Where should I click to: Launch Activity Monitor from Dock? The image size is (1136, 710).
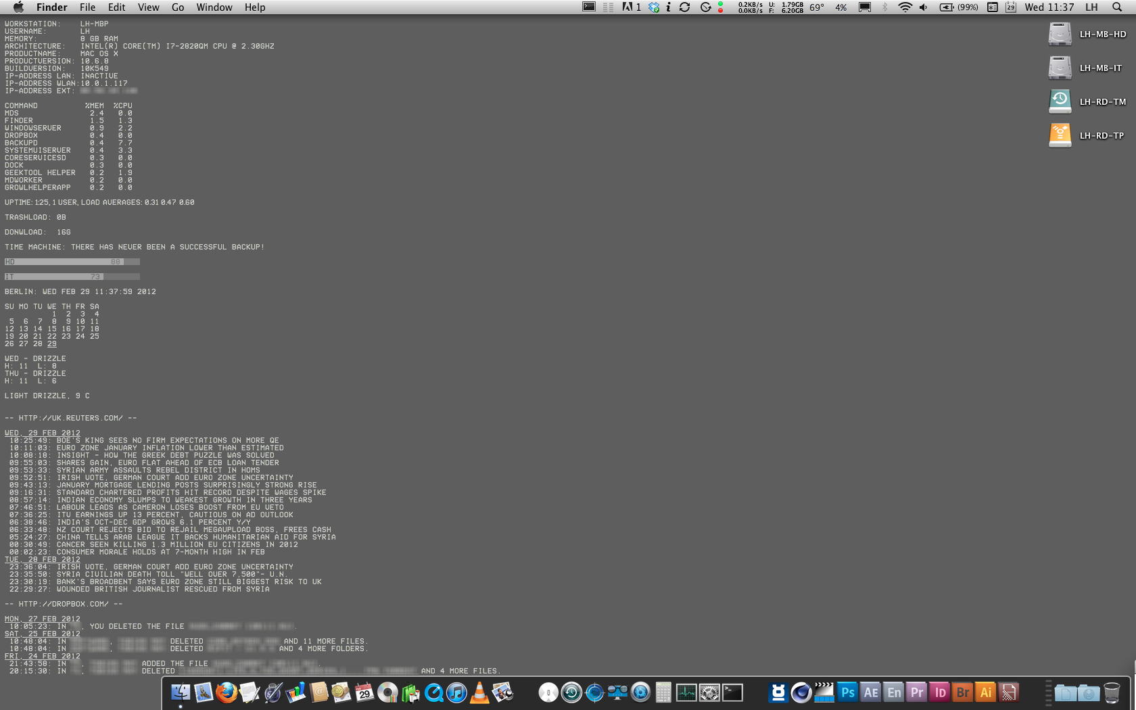(x=686, y=692)
